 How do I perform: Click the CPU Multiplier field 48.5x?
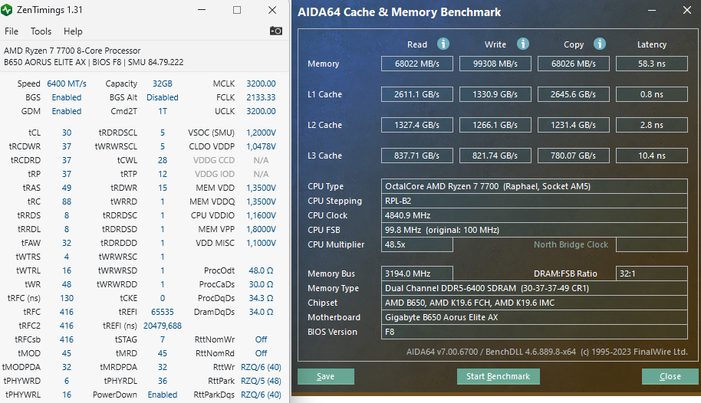pos(417,244)
